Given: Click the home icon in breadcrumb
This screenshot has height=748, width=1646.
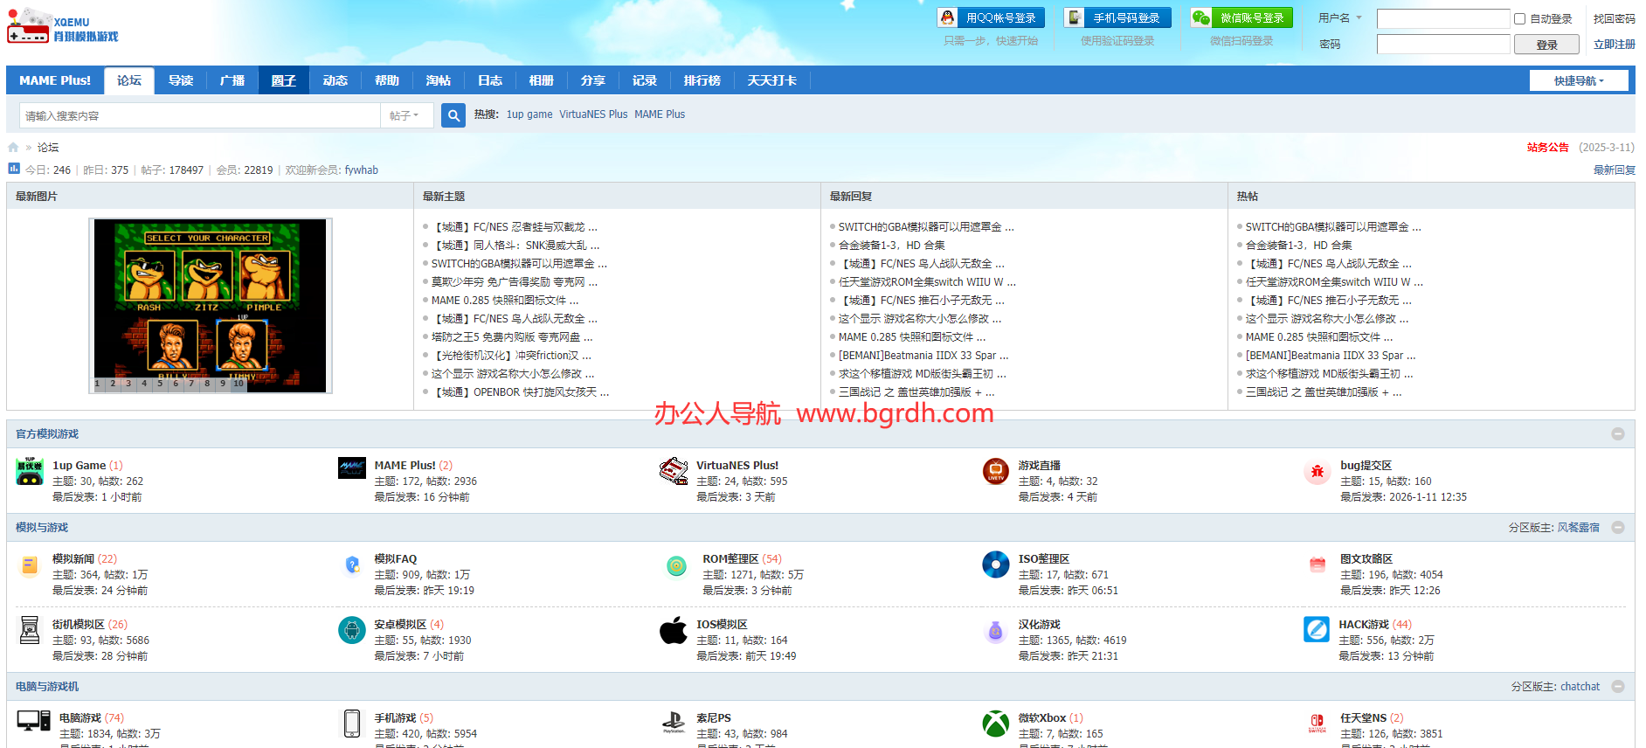Looking at the screenshot, I should [13, 148].
